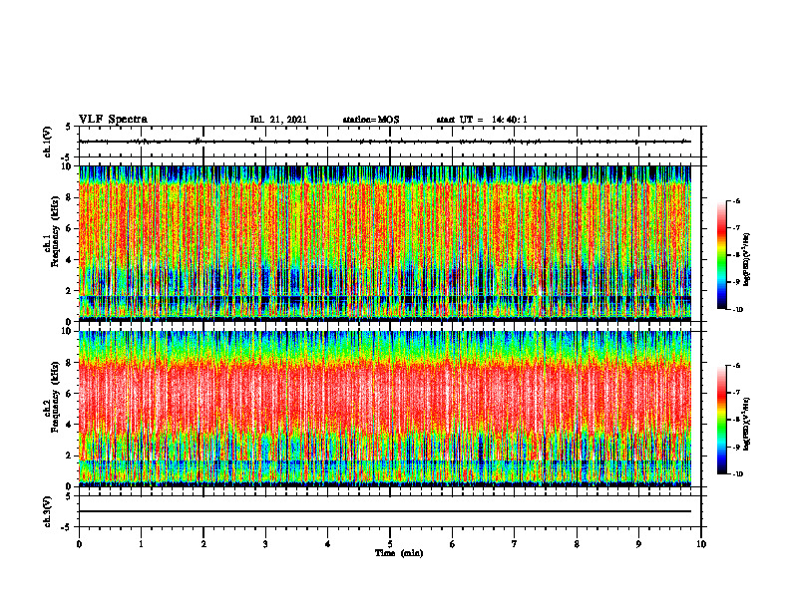Click the ch.3 flat voltage trace

tap(385, 511)
